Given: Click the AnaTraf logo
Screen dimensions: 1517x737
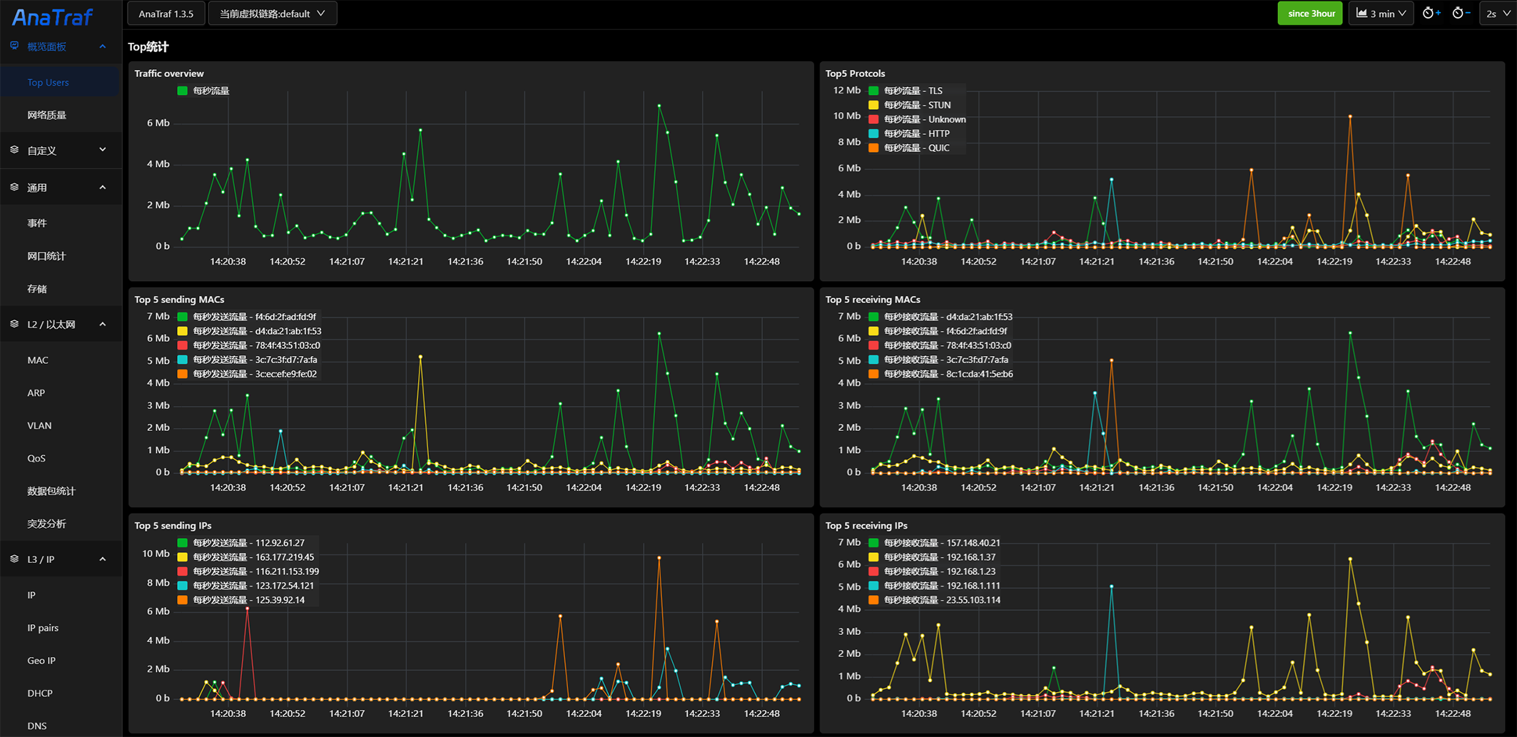Looking at the screenshot, I should [x=52, y=17].
